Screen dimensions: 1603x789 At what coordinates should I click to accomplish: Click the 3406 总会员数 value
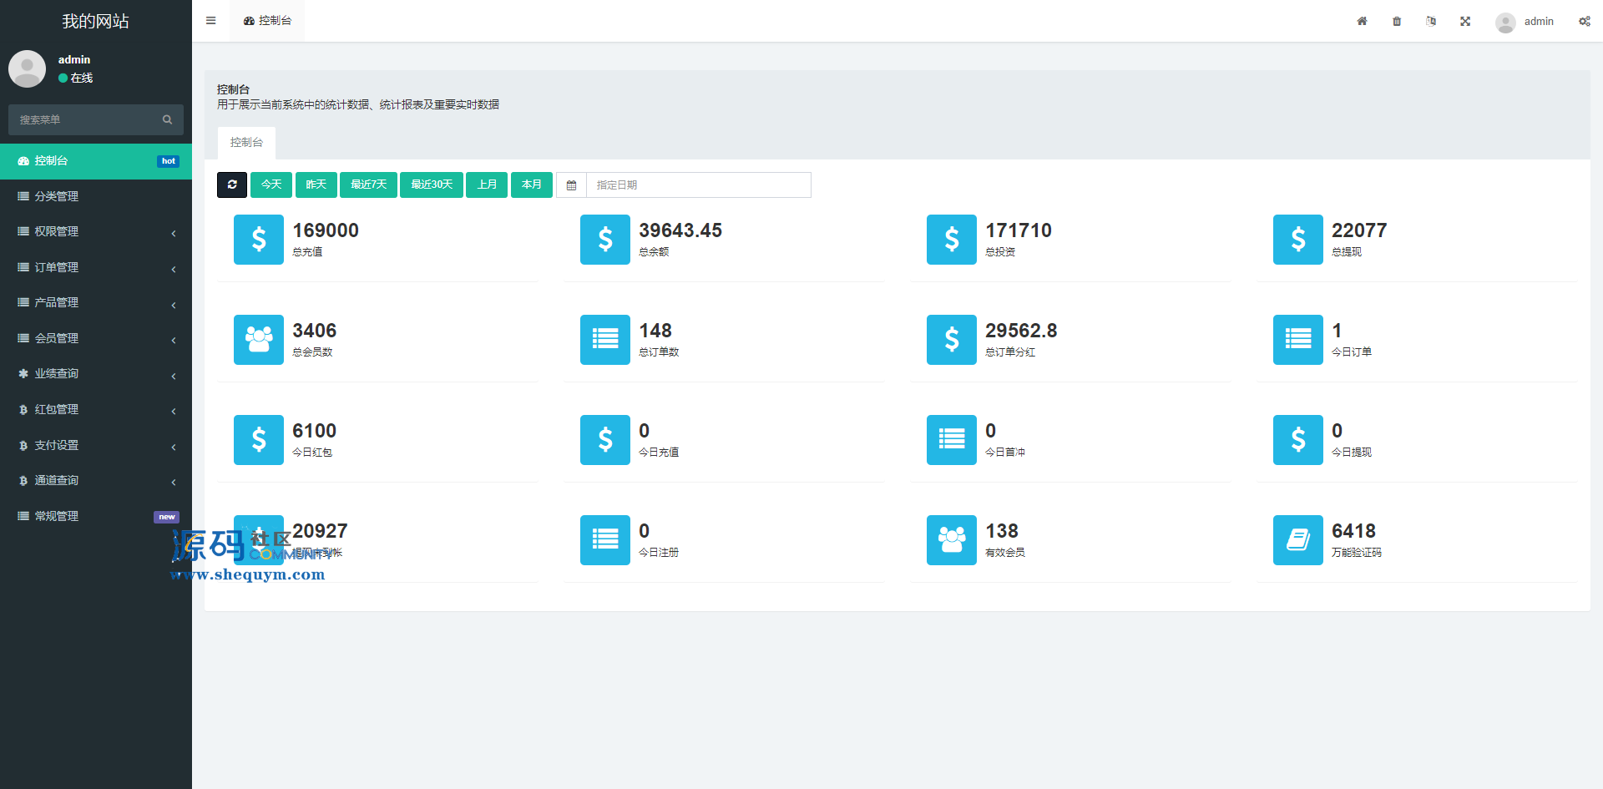pyautogui.click(x=315, y=331)
